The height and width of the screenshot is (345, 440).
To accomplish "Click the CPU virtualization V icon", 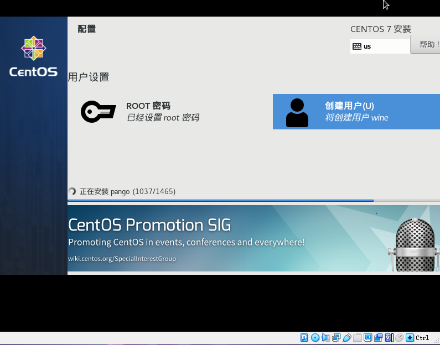I will [x=389, y=338].
